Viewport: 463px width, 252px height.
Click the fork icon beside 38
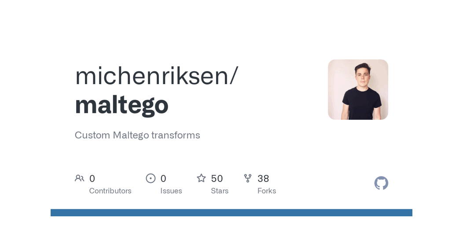248,178
